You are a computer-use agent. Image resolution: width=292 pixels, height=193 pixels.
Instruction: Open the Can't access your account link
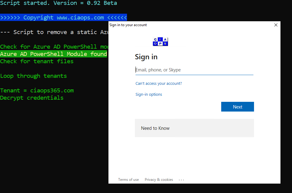(x=159, y=83)
